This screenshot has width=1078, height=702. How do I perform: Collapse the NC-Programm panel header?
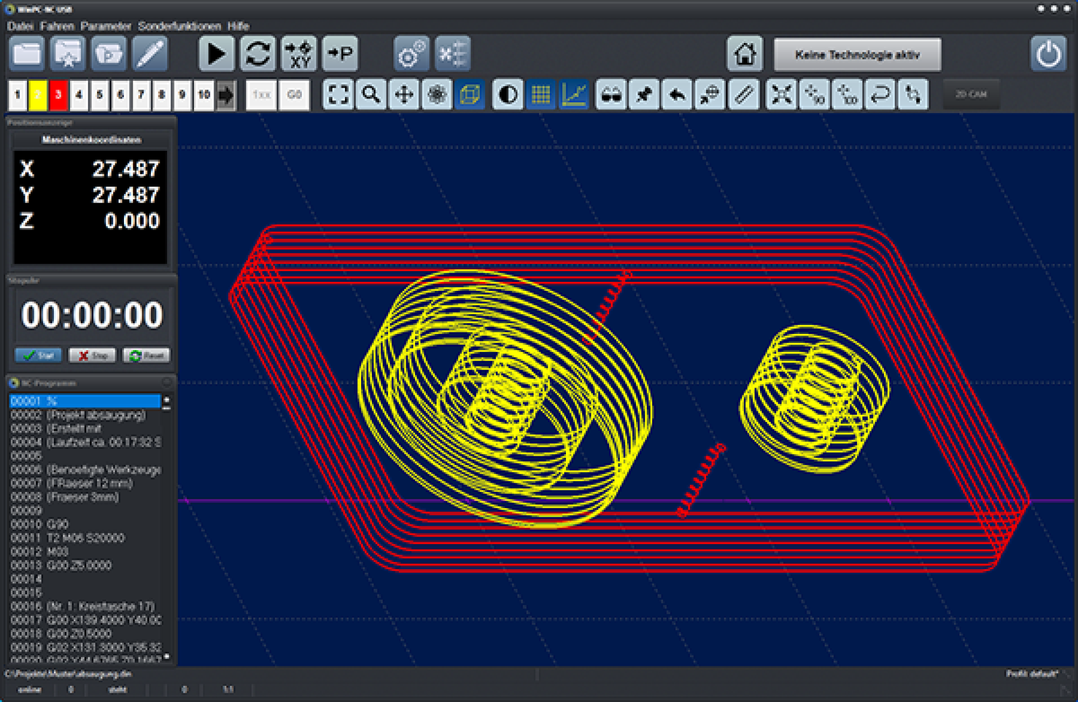pos(167,383)
